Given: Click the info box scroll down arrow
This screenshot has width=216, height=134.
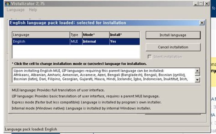Looking at the screenshot, I should tap(197, 80).
